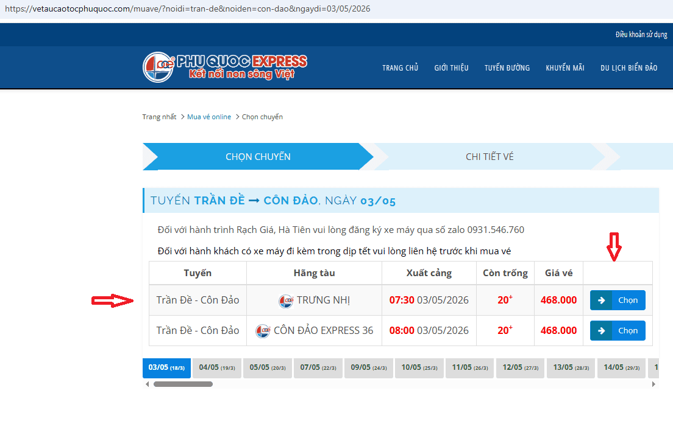The width and height of the screenshot is (673, 441).
Task: Open the Khuyến mãi menu item
Action: point(565,68)
